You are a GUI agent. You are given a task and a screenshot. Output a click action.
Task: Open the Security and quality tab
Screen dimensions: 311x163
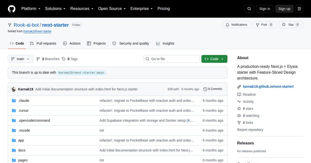[x=131, y=43]
